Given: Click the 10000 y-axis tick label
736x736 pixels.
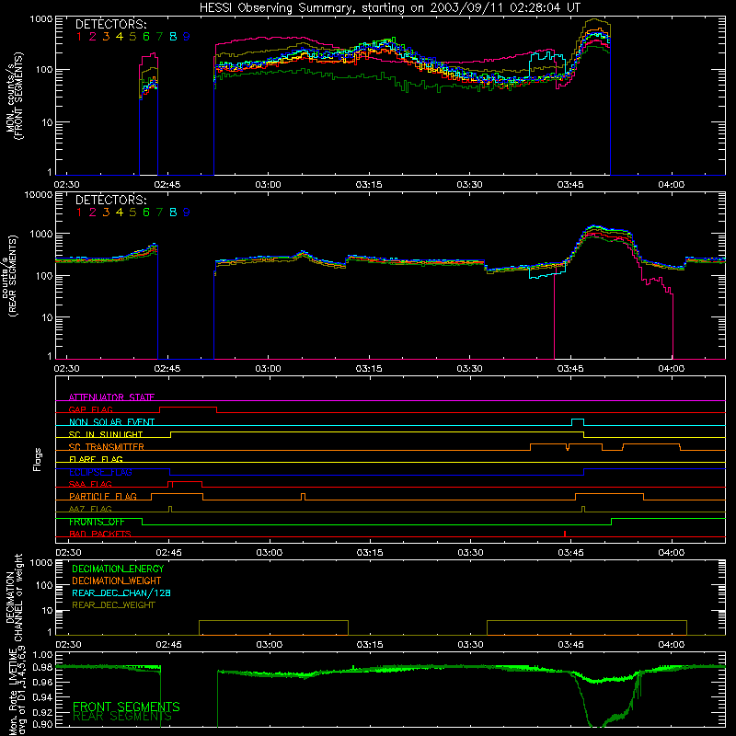Looking at the screenshot, I should pyautogui.click(x=39, y=194).
